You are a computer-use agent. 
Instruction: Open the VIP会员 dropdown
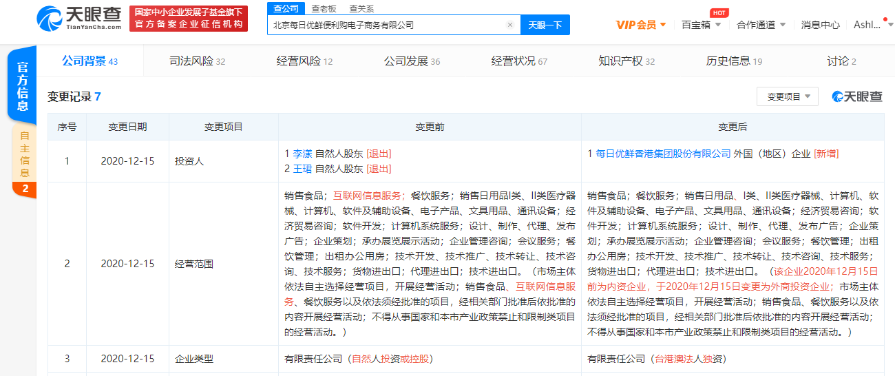640,25
